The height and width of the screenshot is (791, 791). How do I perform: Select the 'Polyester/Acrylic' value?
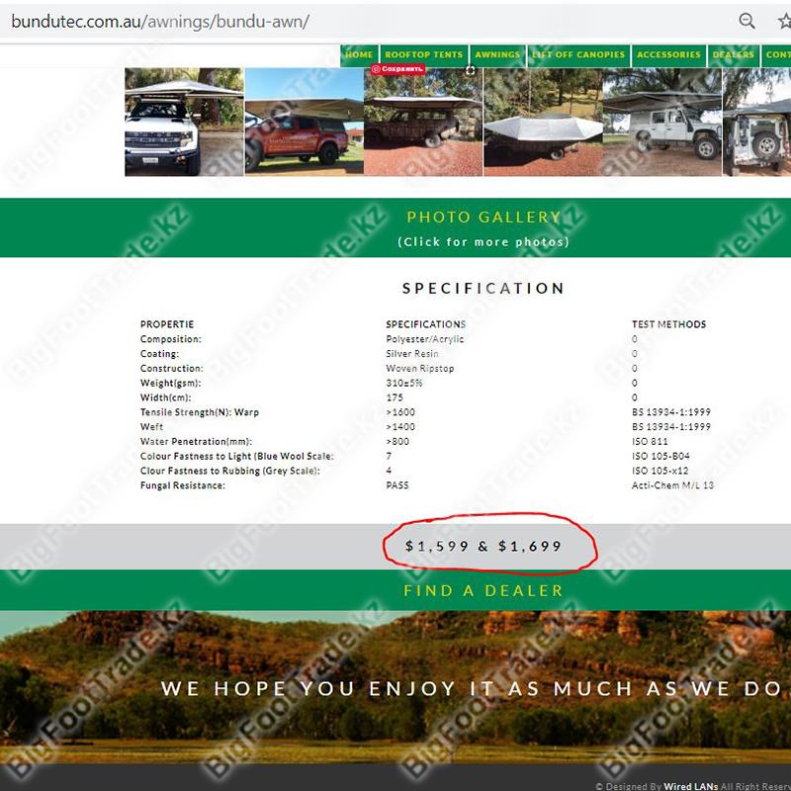(425, 339)
